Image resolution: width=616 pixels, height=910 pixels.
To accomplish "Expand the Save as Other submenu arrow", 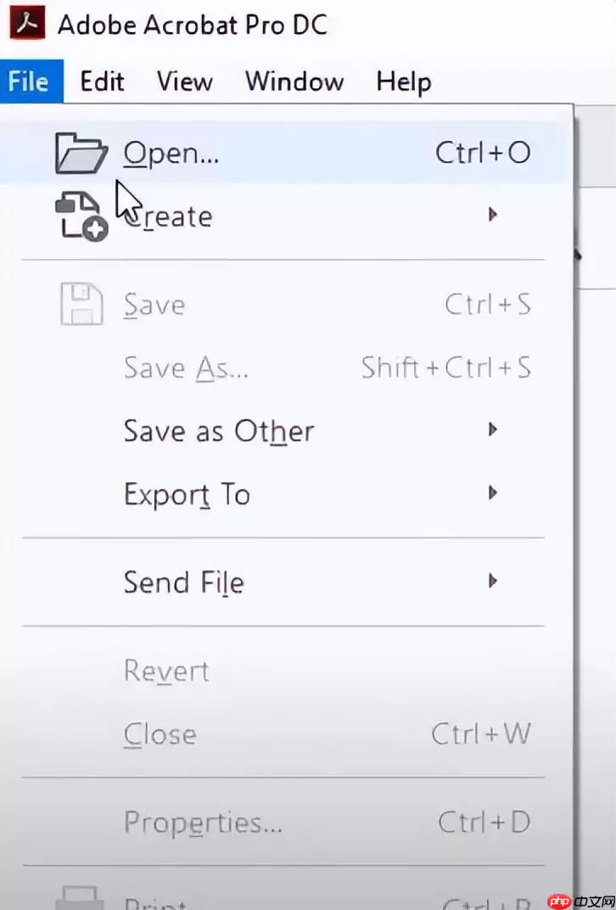I will pyautogui.click(x=492, y=430).
